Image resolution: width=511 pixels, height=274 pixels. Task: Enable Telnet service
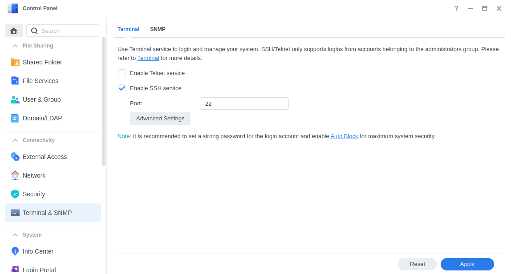click(122, 73)
